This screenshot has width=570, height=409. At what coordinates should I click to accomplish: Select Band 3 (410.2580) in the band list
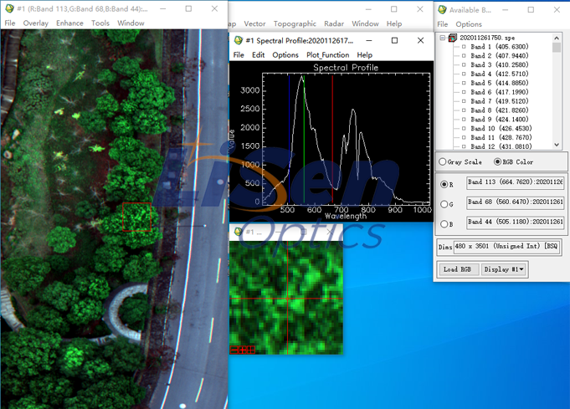(x=499, y=64)
